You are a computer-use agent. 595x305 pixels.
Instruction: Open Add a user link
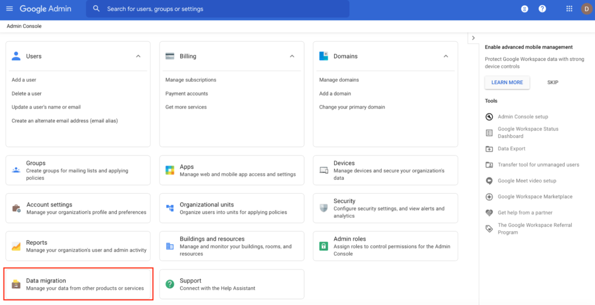pyautogui.click(x=24, y=80)
